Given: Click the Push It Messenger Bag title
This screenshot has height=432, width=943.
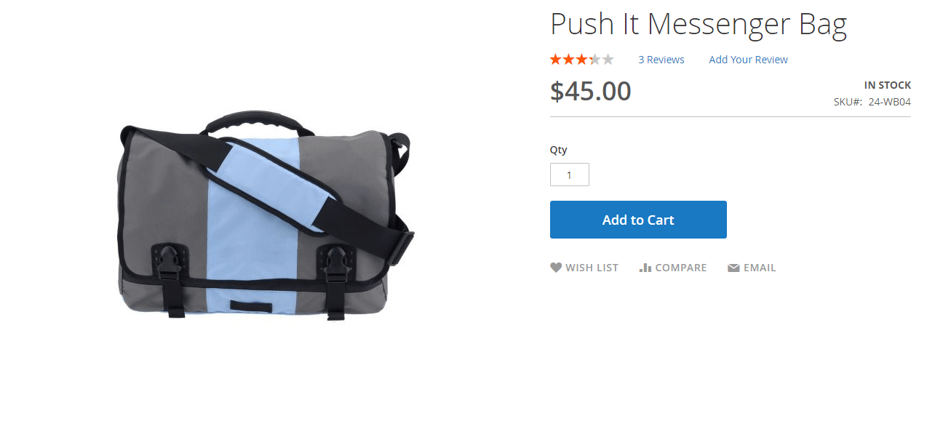Looking at the screenshot, I should [699, 24].
